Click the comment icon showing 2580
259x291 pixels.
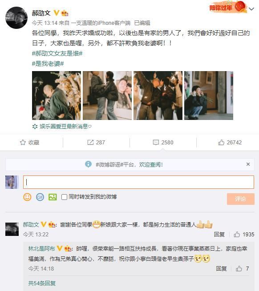tap(156, 142)
